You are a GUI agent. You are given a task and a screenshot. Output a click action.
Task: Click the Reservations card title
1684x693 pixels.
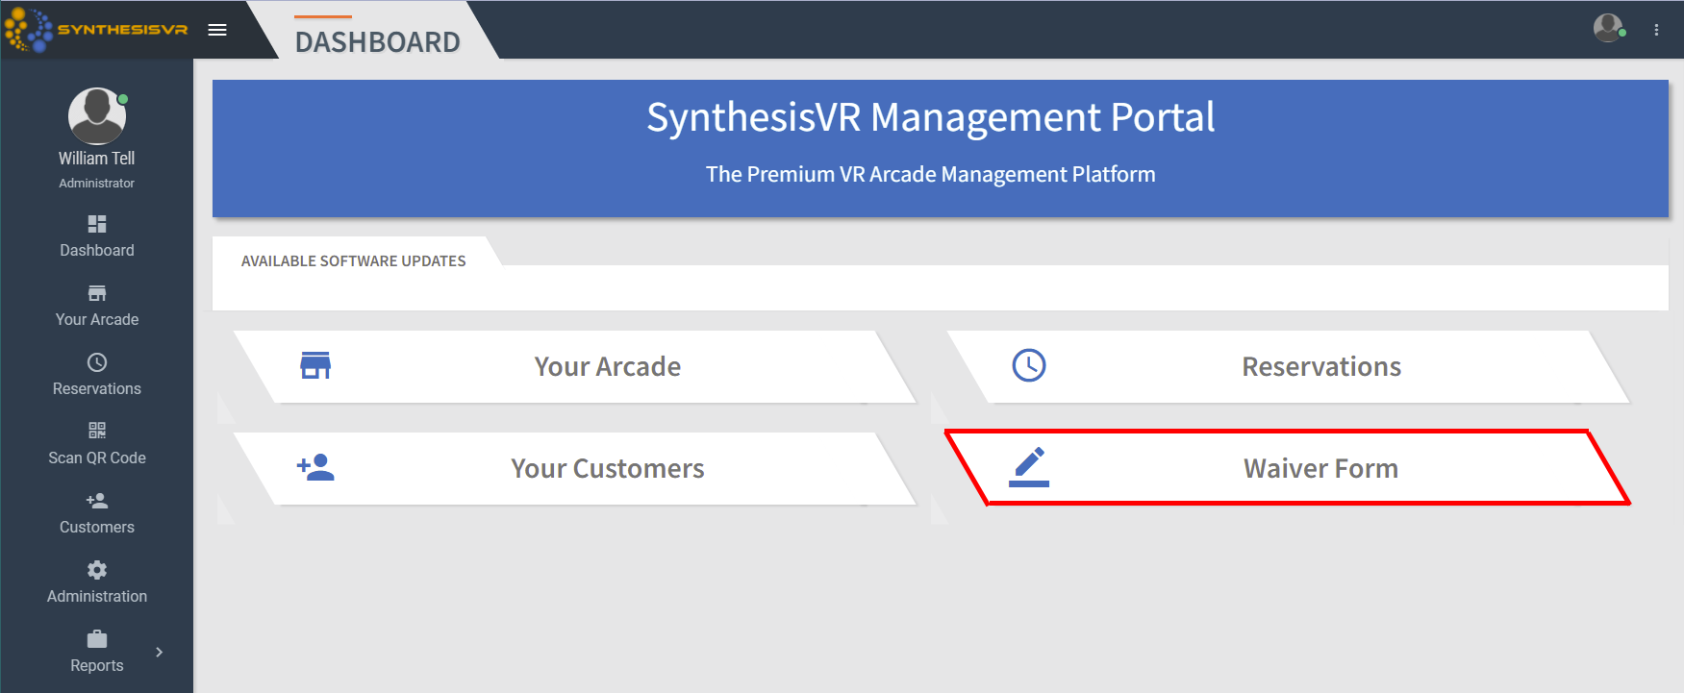(1321, 366)
